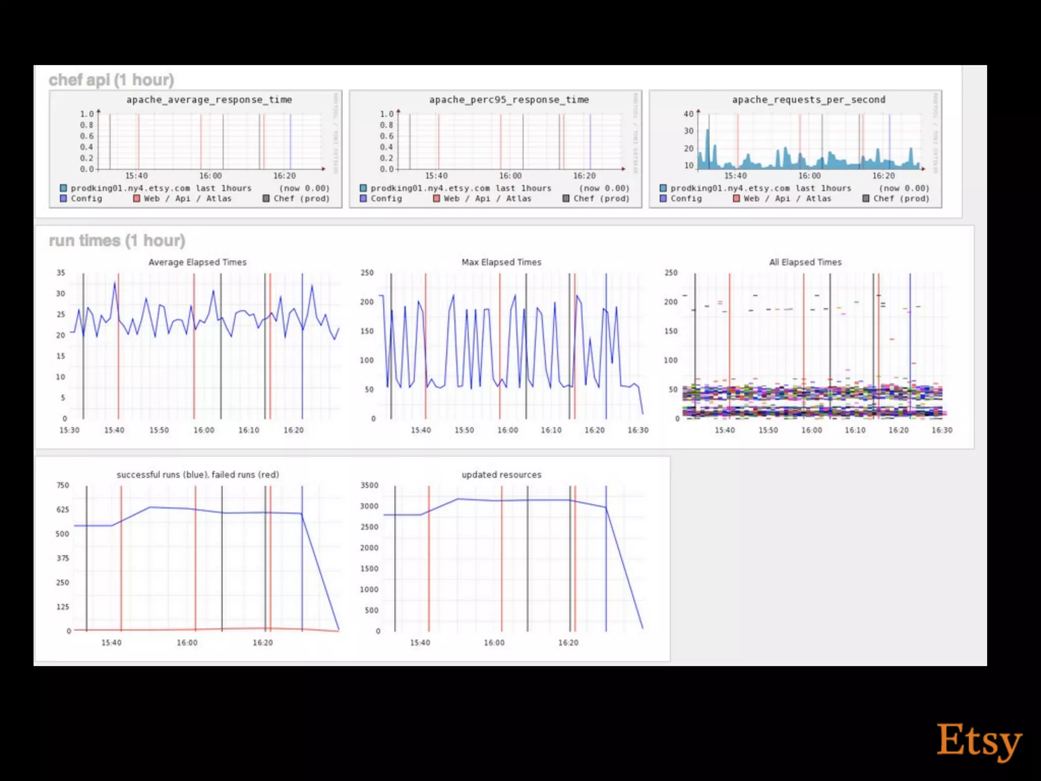Viewport: 1041px width, 781px height.
Task: Click the Average Elapsed Times chart title
Action: (197, 262)
